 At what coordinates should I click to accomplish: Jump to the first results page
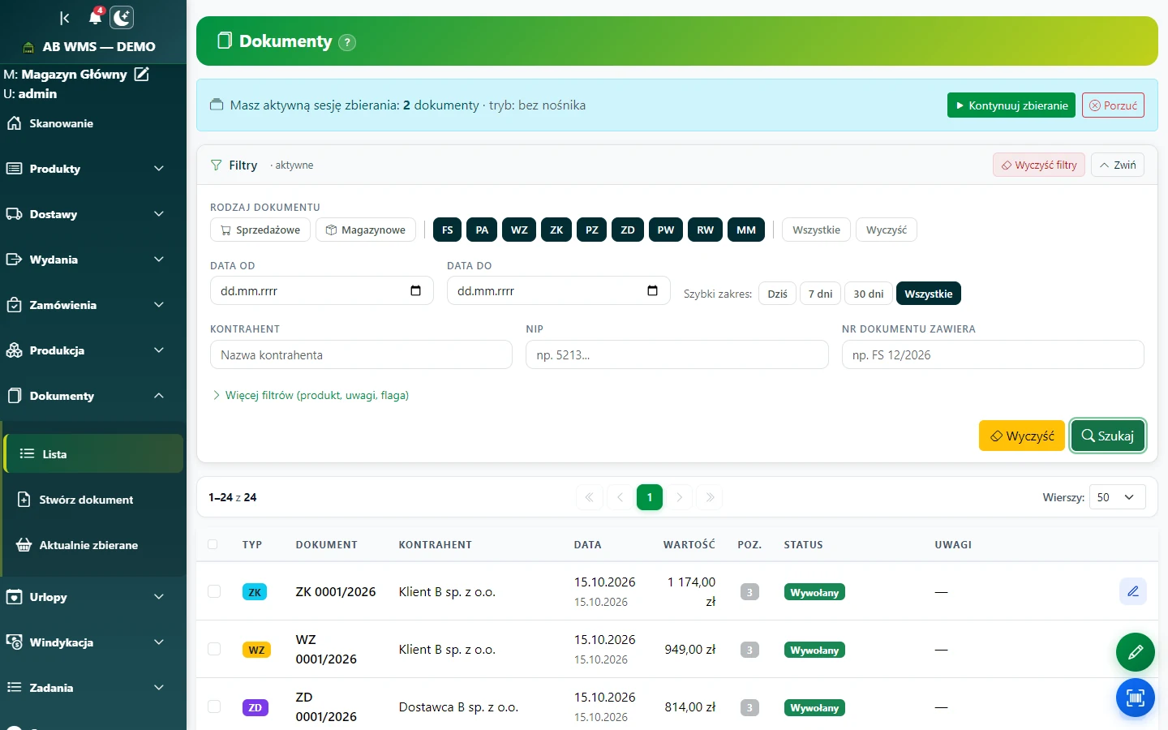590,497
